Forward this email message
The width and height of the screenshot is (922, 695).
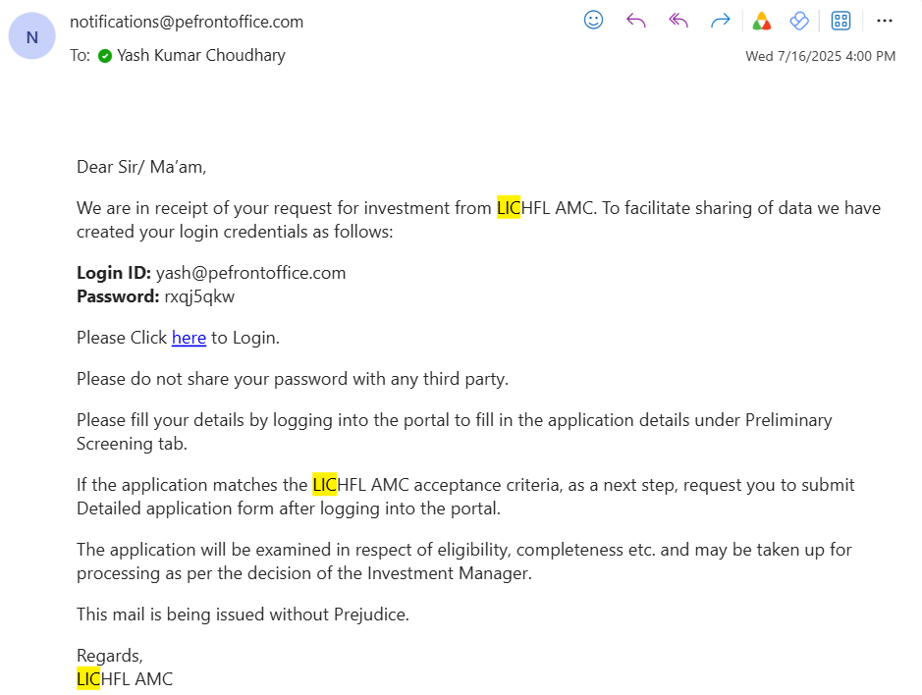coord(720,21)
